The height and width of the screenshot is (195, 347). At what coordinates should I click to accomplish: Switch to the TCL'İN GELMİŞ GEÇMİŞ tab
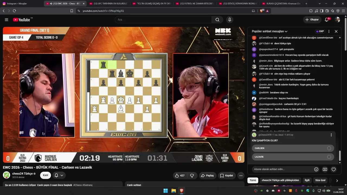(x=152, y=4)
